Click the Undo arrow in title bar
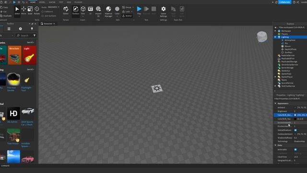The width and height of the screenshot is (307, 173). (x=24, y=2)
